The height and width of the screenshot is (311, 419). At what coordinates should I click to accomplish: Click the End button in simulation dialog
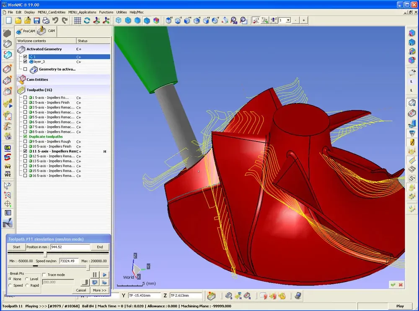tap(100, 247)
